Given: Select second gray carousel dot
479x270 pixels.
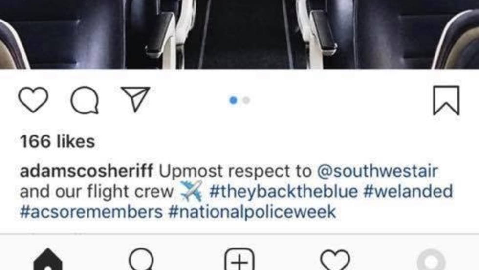Looking at the screenshot, I should pyautogui.click(x=246, y=100).
